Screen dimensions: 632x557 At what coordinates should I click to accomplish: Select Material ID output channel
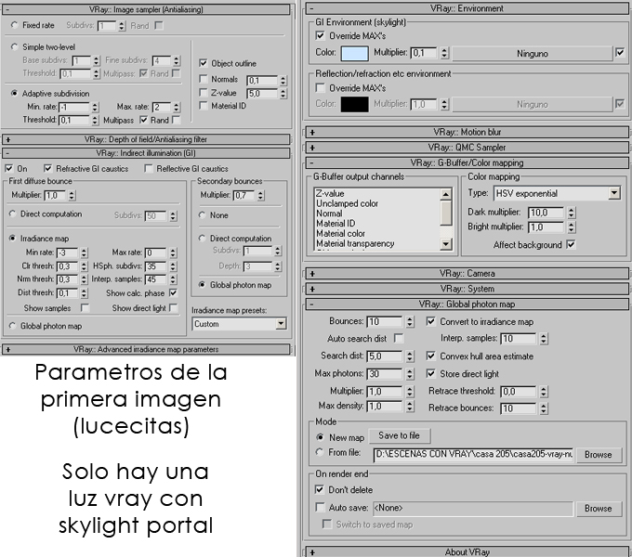[x=336, y=224]
